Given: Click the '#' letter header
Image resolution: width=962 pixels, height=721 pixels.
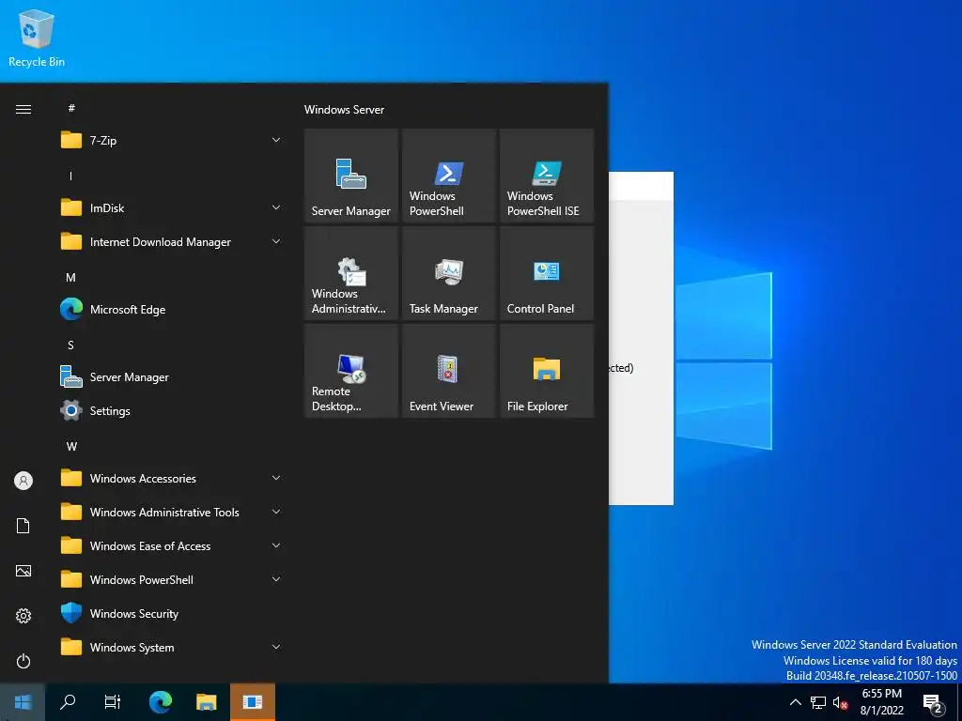Looking at the screenshot, I should (71, 108).
